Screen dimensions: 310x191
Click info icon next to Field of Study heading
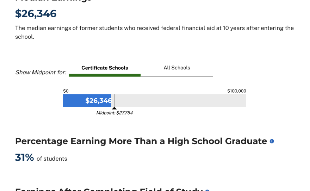207,190
